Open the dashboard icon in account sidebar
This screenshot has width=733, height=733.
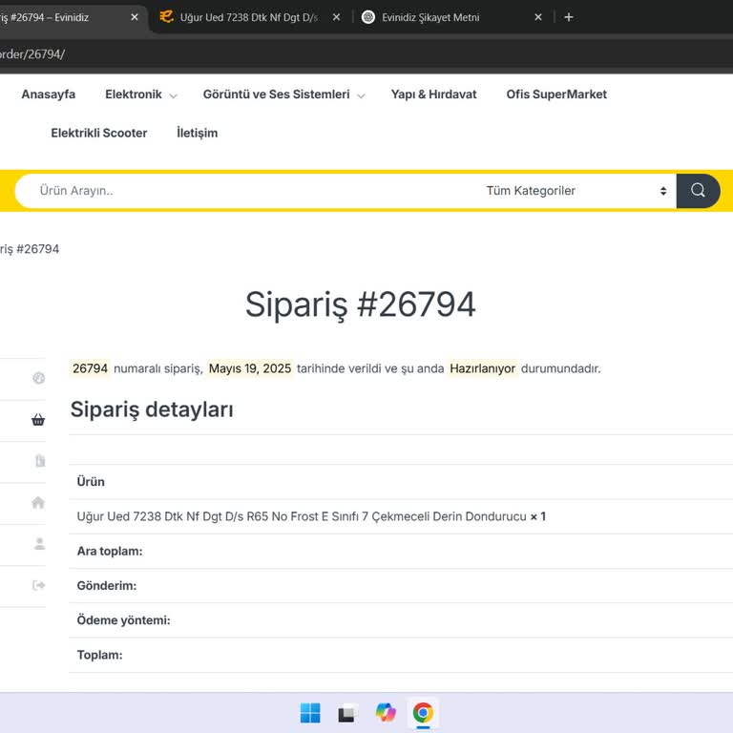(x=38, y=378)
